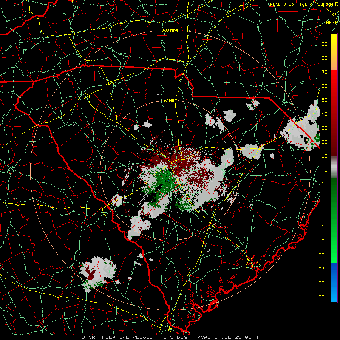
Task: Click the "KCAE 5 JUL 25 00:47" timestamp text
Action: 229,337
